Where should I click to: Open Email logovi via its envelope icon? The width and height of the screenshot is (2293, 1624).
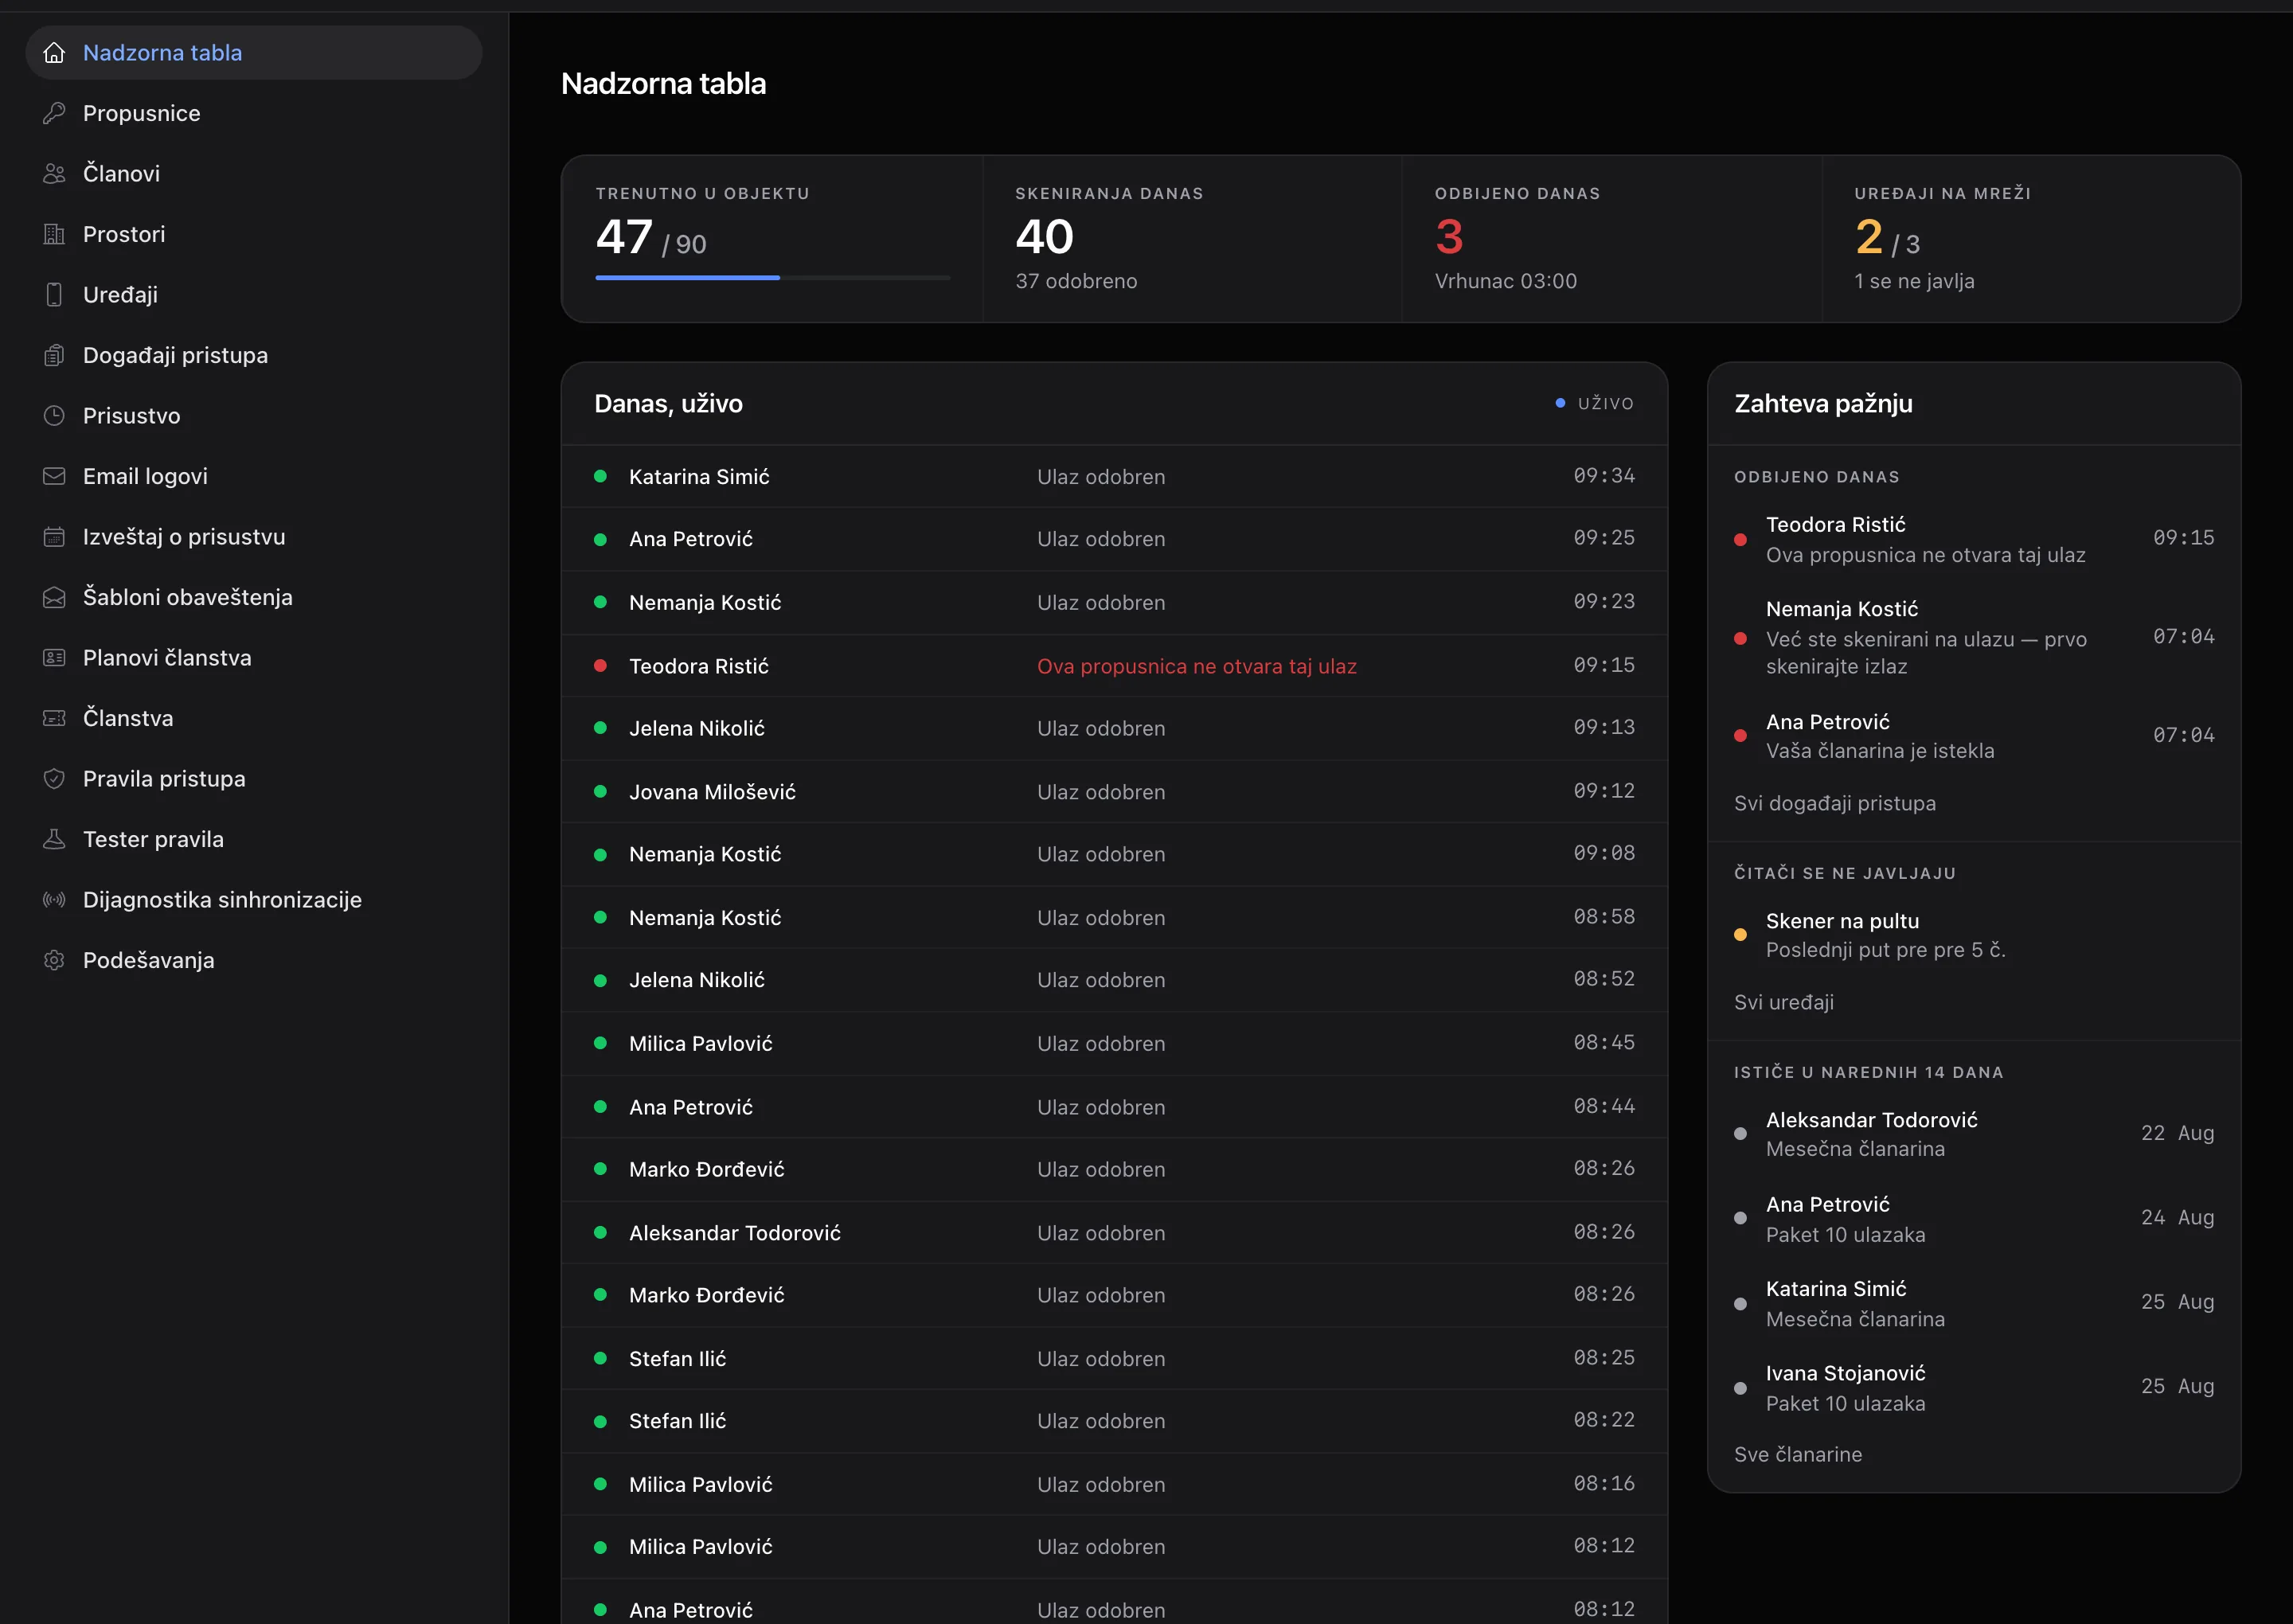54,476
